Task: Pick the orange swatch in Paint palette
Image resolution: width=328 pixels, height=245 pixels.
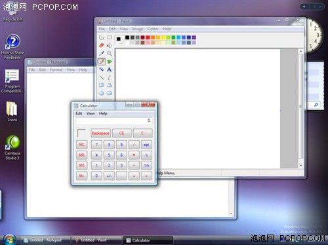Action: (153, 37)
